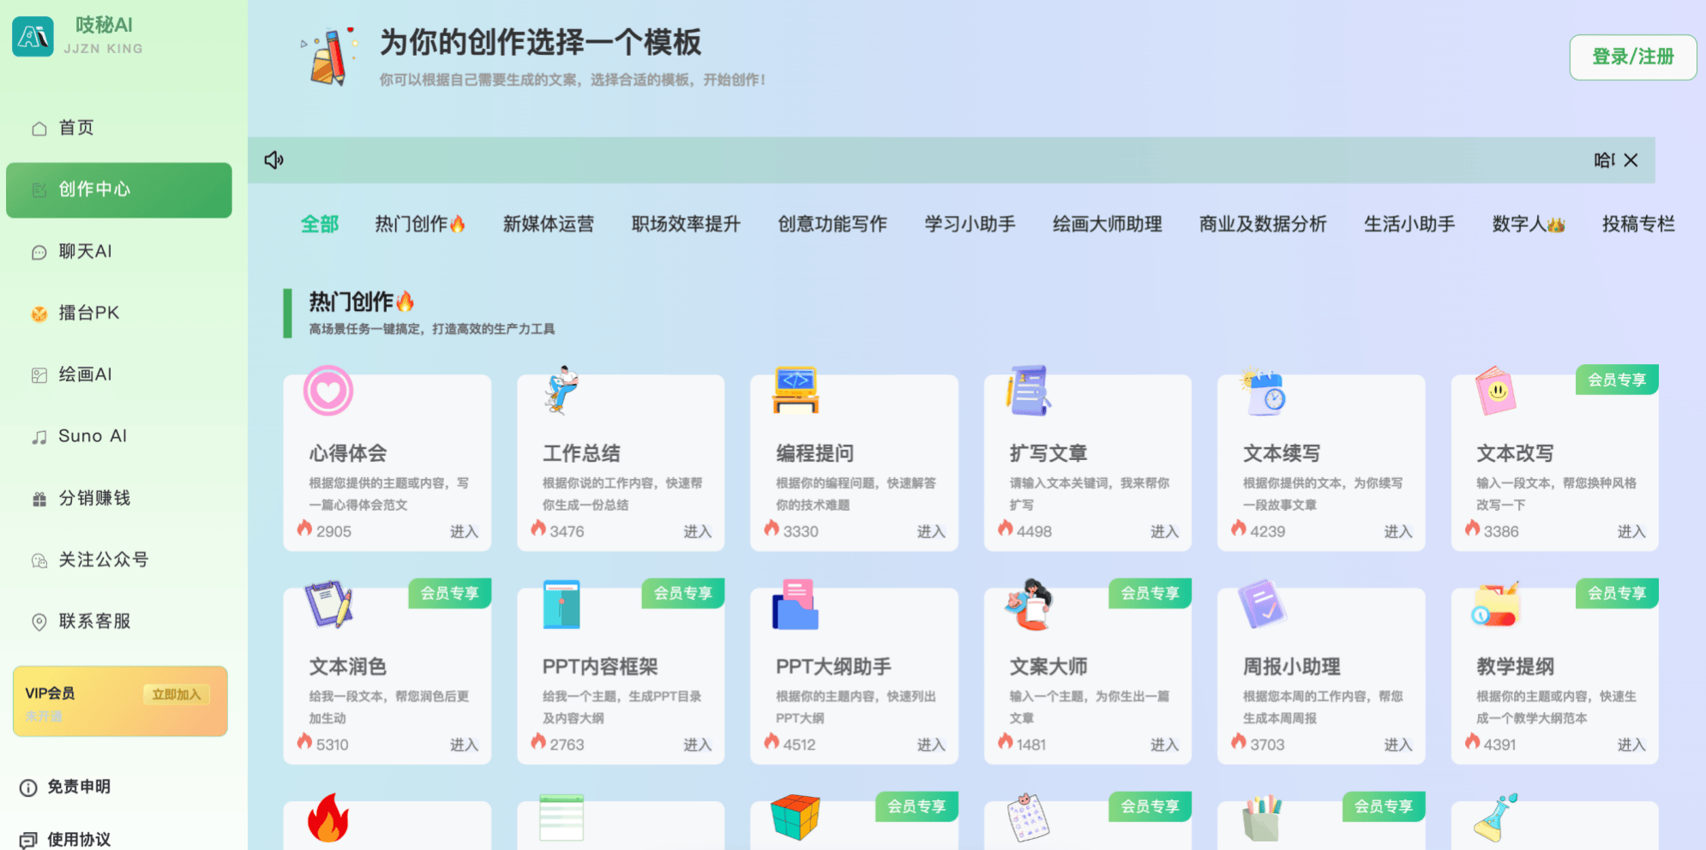Go to 聊天AI in sidebar
Screen dimensions: 1706x850
coord(85,251)
